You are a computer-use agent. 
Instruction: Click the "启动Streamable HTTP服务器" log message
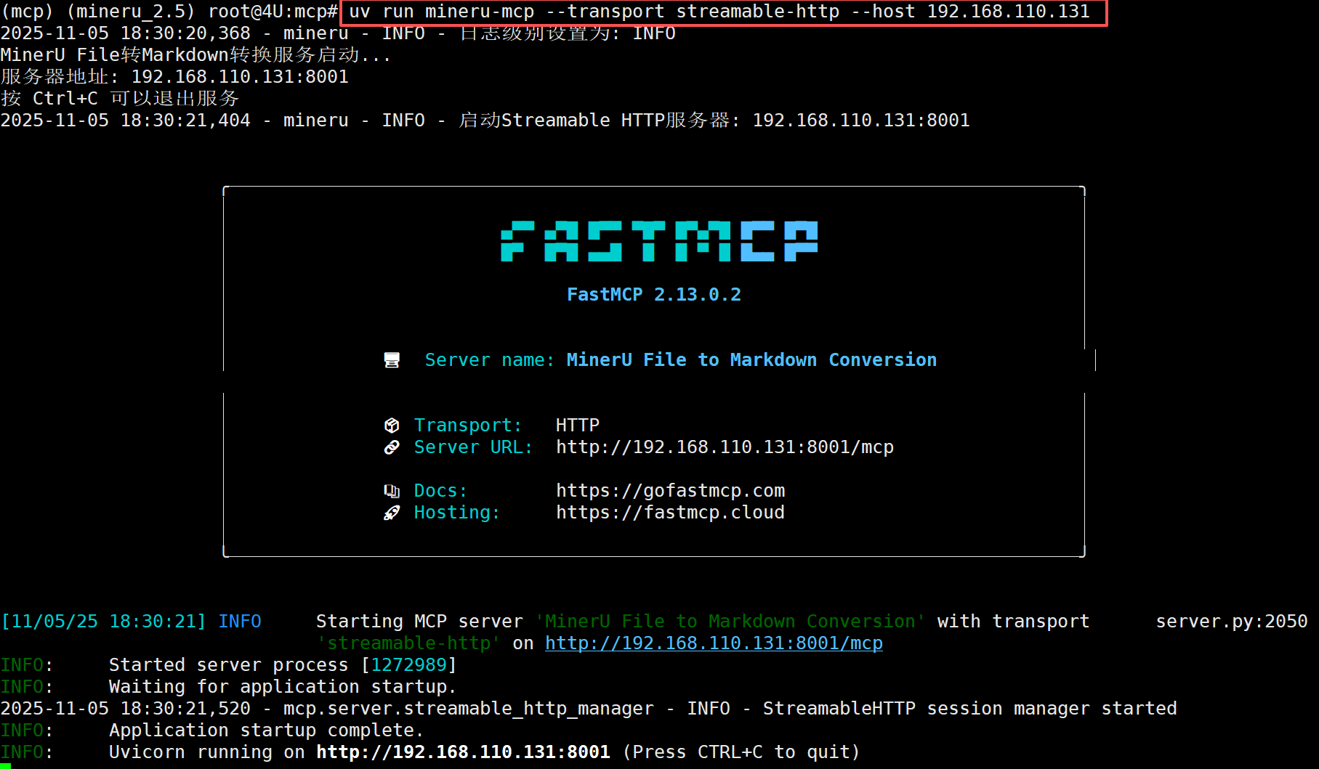click(x=714, y=121)
